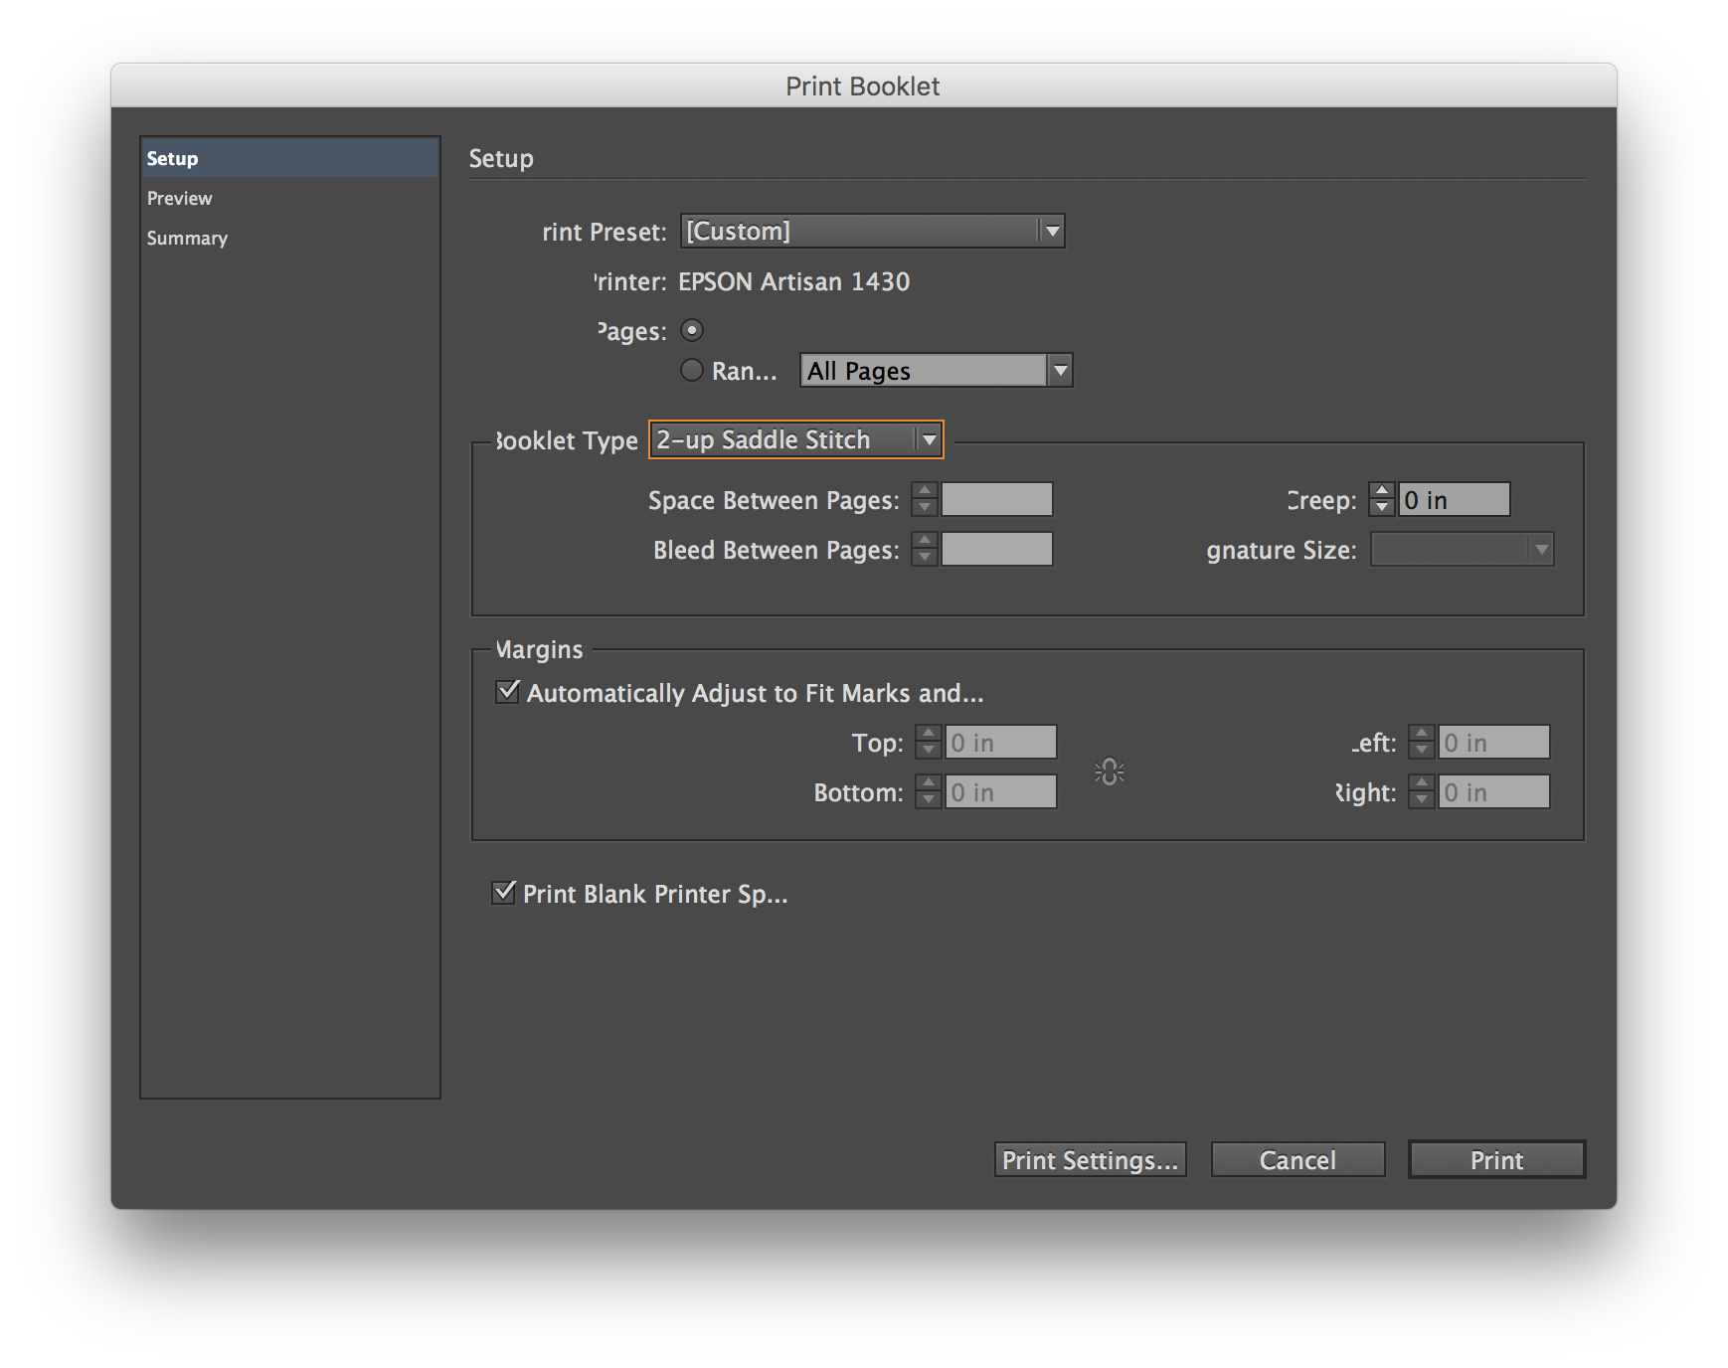Click into the Creep input field

tap(1454, 499)
